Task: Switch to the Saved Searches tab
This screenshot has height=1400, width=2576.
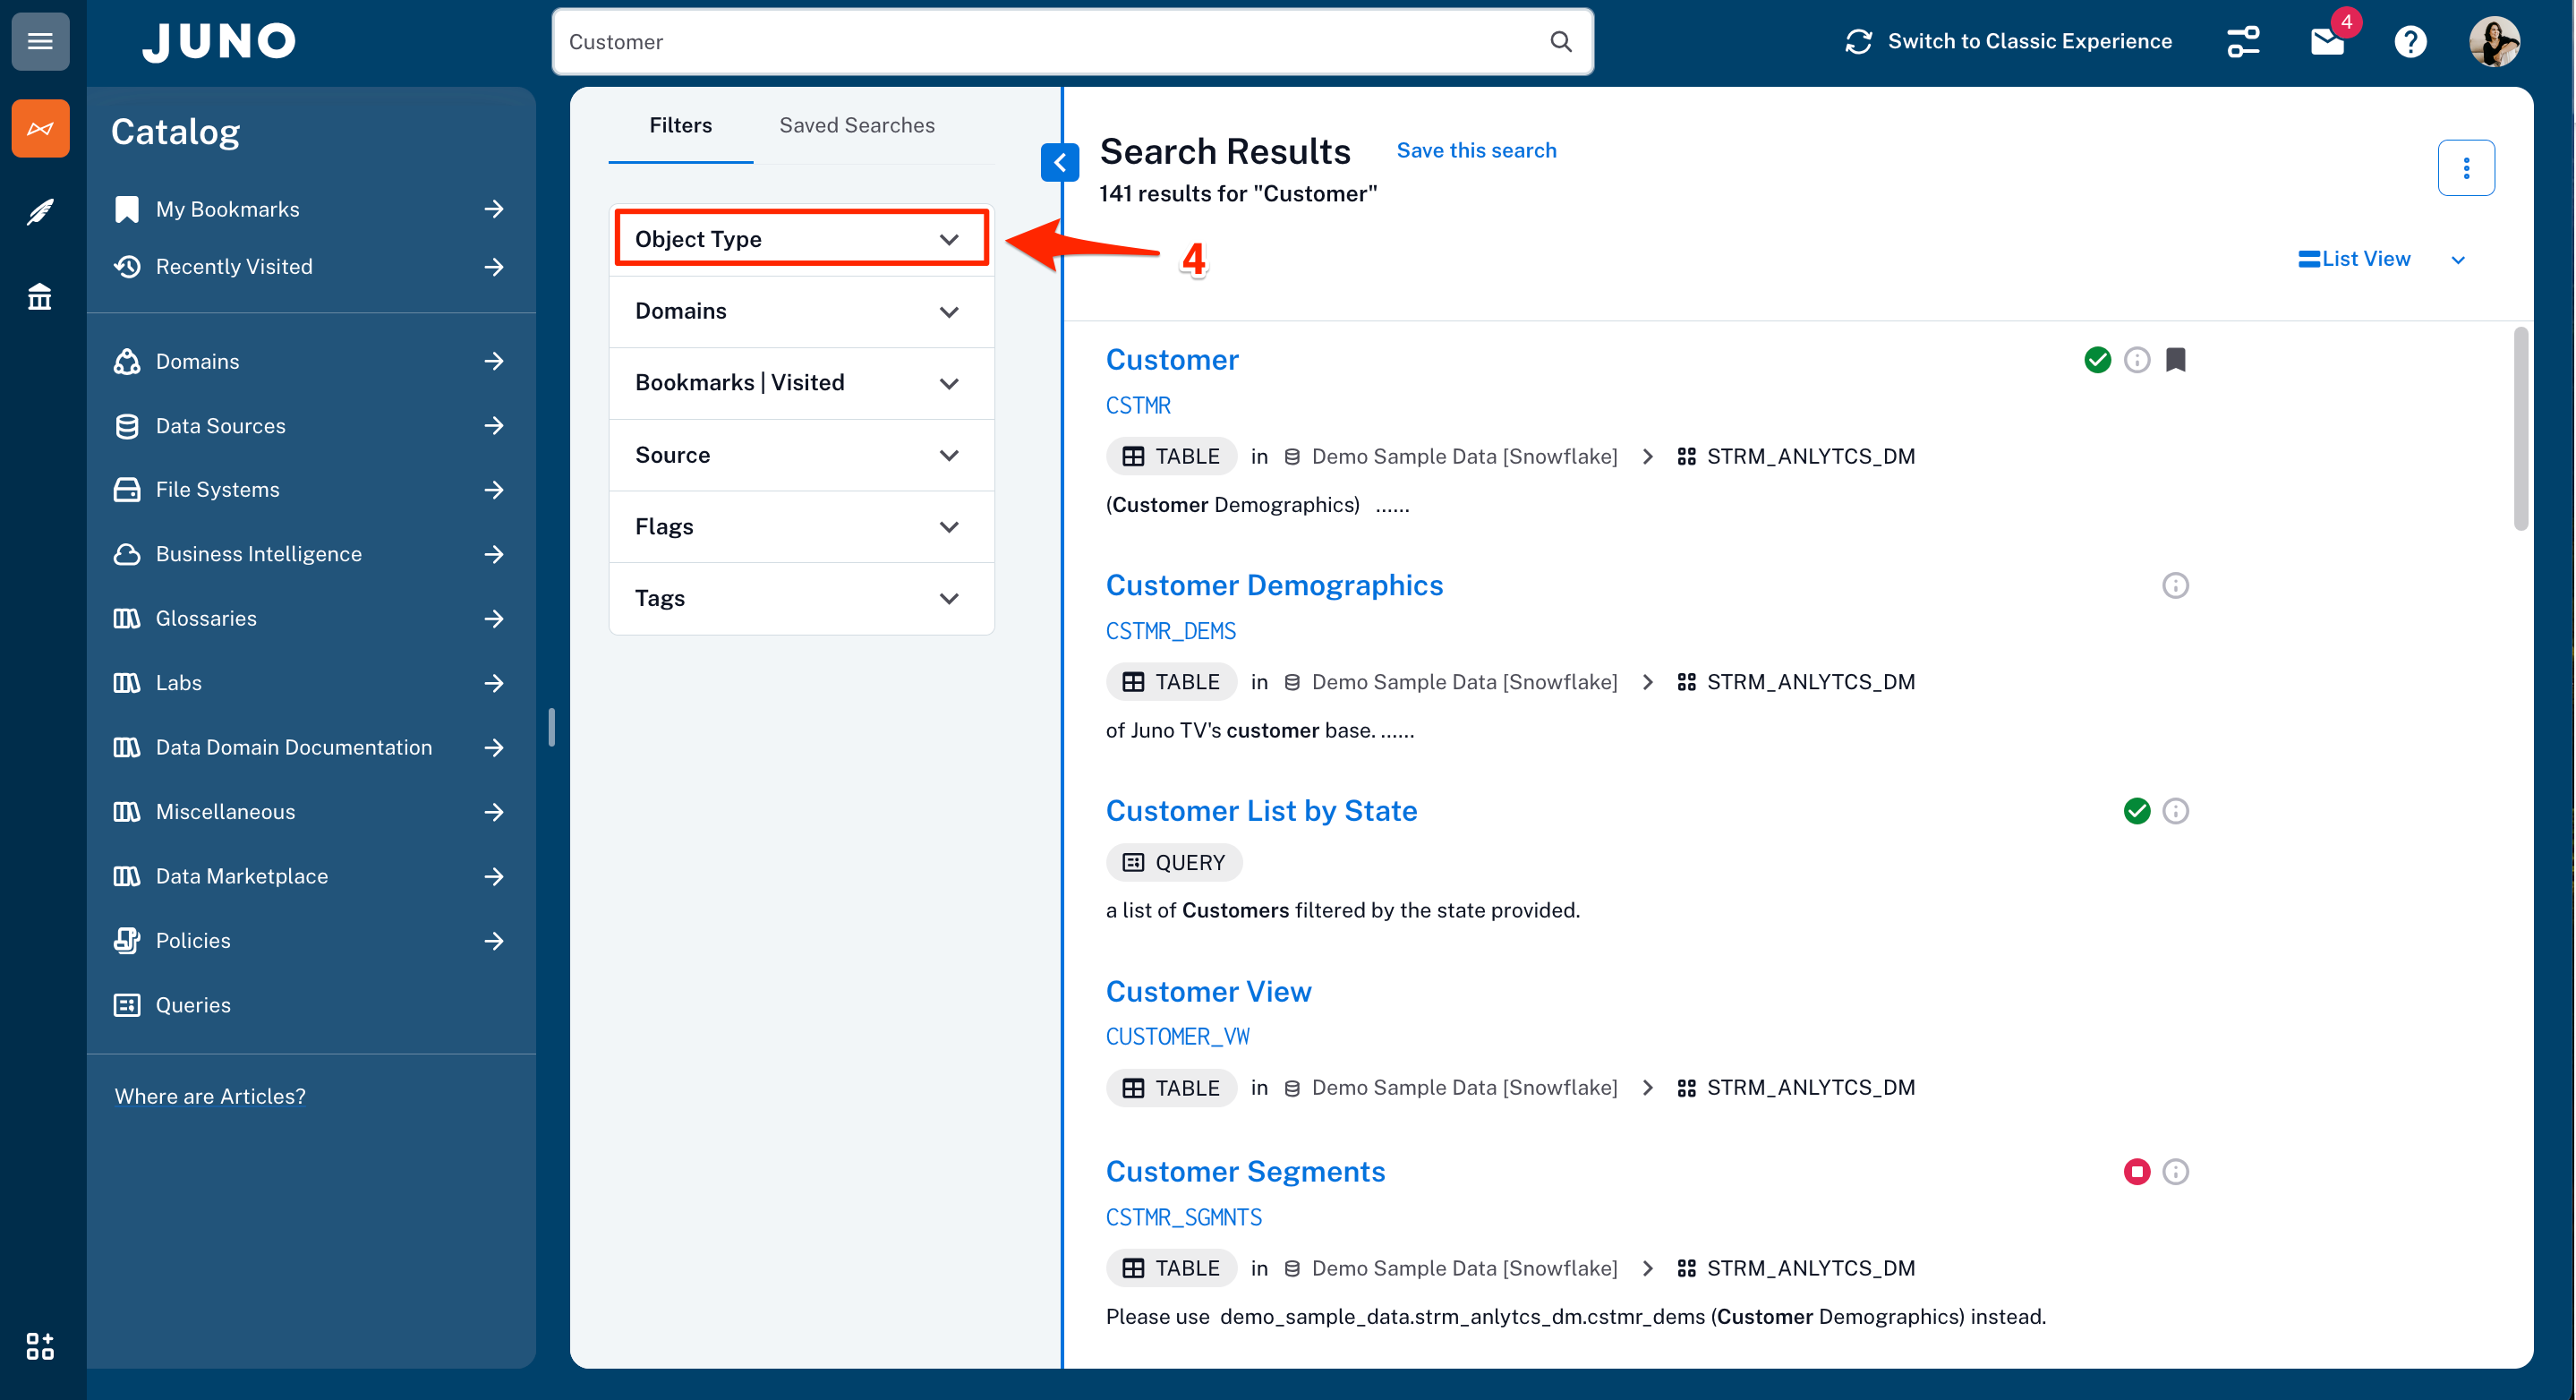Action: coord(857,125)
